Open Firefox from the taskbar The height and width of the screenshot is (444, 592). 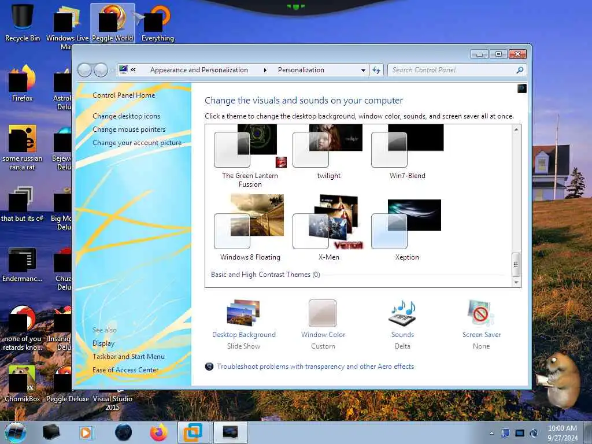[158, 432]
